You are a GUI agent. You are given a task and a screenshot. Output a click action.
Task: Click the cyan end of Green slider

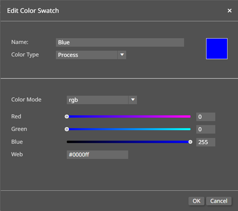[x=188, y=129]
